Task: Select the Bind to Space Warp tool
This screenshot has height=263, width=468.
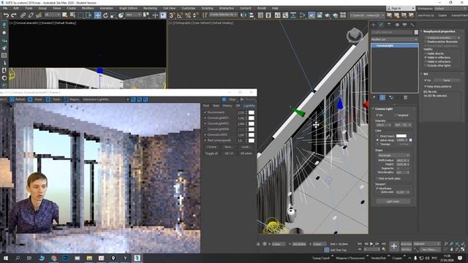Action: (x=39, y=15)
